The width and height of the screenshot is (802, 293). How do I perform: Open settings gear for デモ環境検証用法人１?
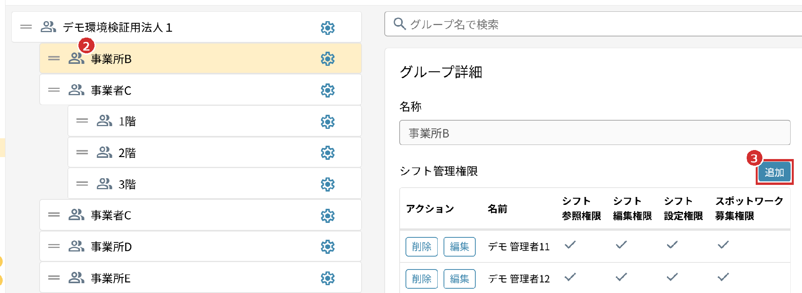click(327, 28)
